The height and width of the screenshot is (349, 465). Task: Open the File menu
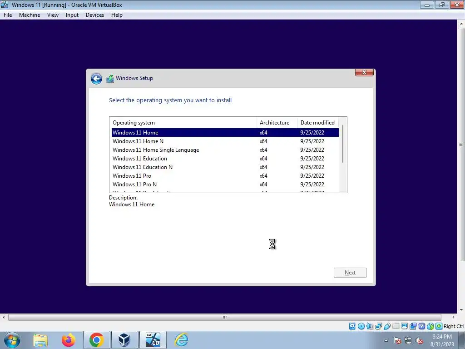8,15
